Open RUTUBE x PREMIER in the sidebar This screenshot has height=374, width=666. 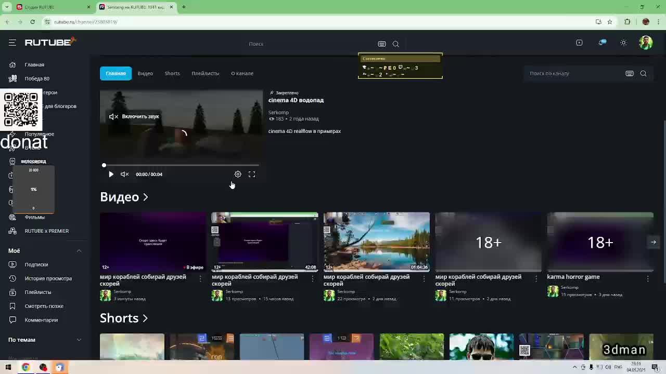[46, 231]
